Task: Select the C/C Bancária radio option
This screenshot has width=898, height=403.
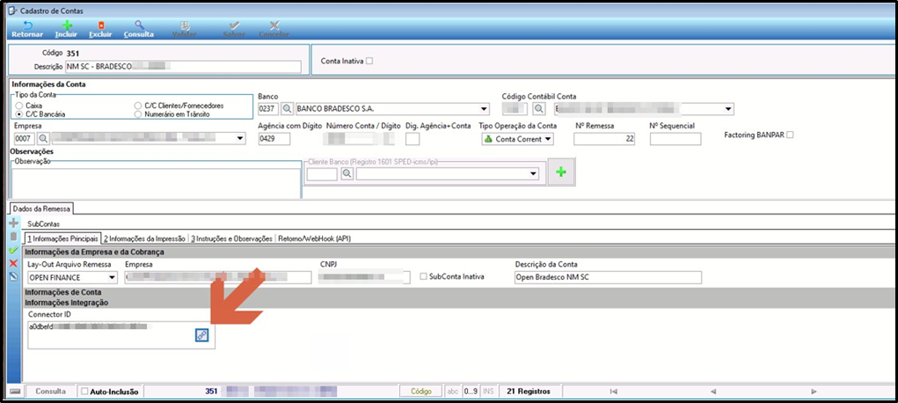Action: click(20, 114)
